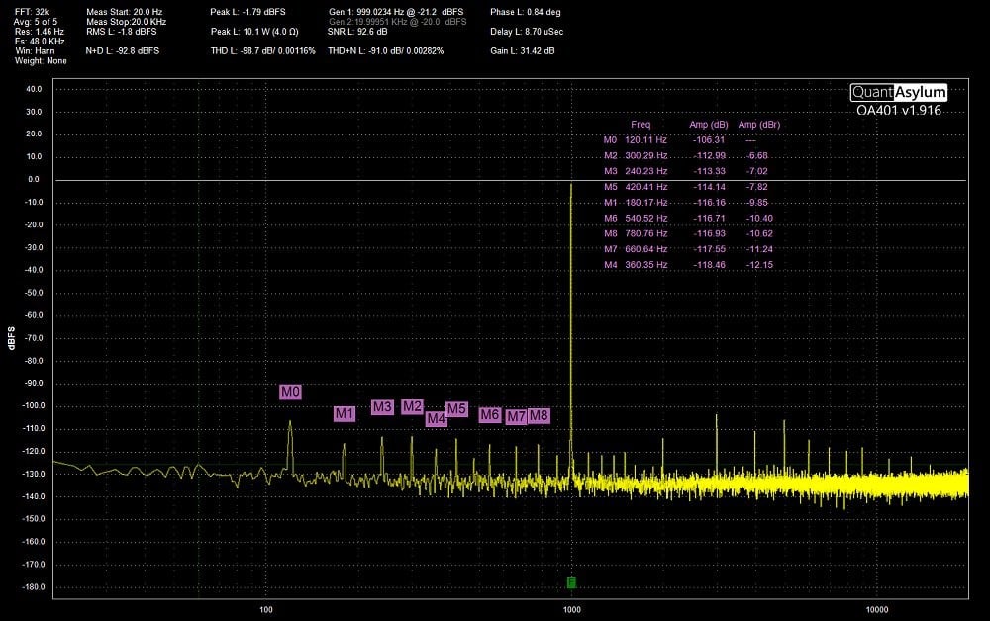Click the M4 marker label

click(x=436, y=418)
